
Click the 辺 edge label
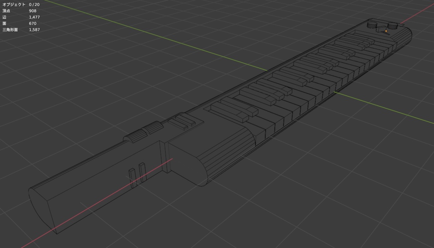coord(4,17)
